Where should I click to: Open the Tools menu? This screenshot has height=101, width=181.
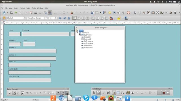pyautogui.click(x=34, y=8)
